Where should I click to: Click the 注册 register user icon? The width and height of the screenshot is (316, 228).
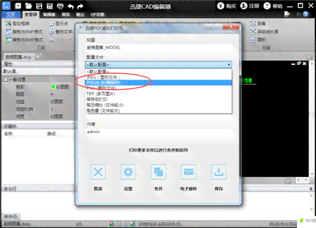(243, 6)
